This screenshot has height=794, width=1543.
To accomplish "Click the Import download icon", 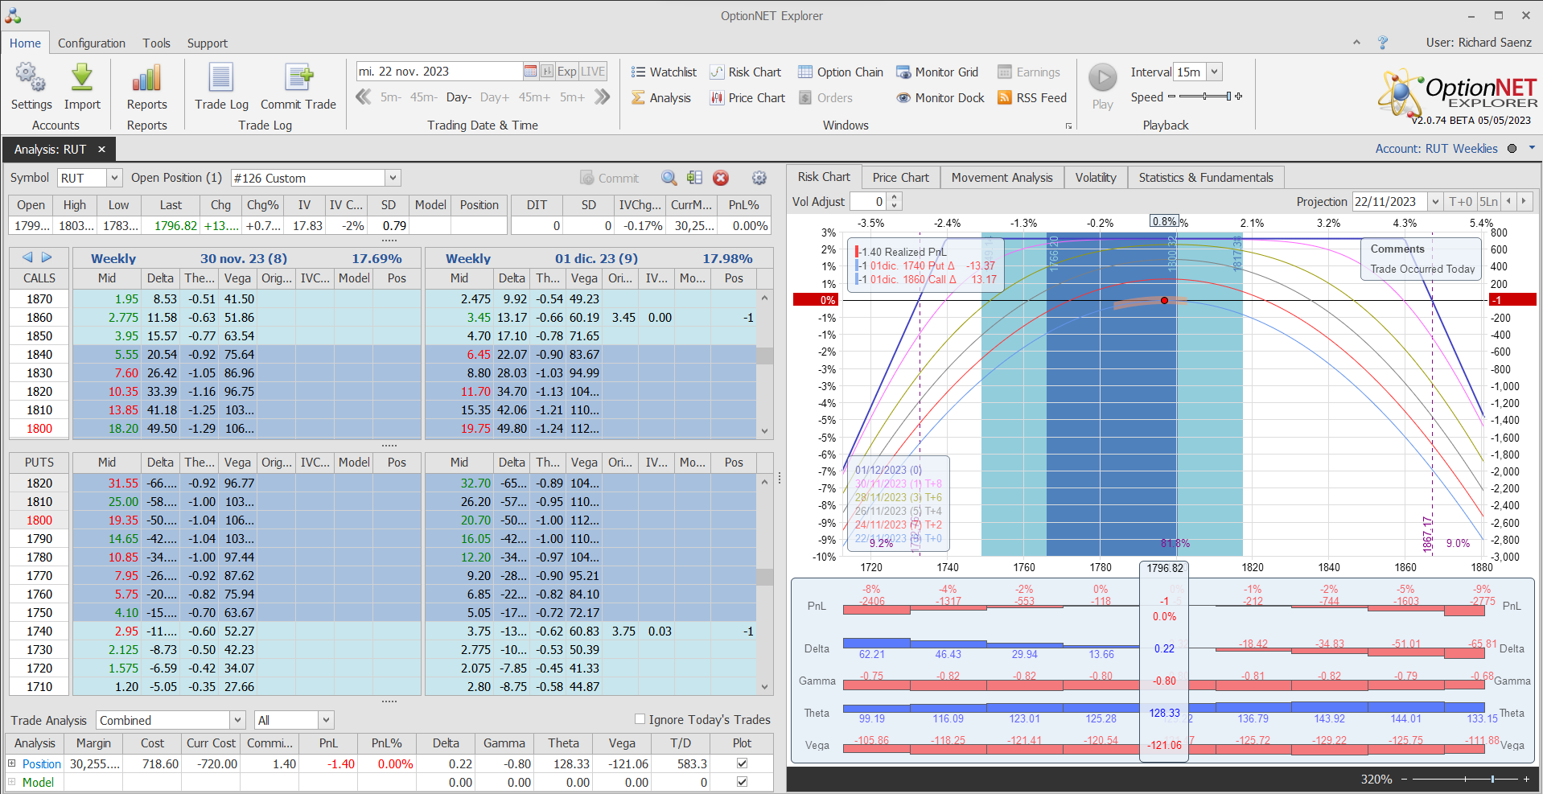I will [82, 79].
